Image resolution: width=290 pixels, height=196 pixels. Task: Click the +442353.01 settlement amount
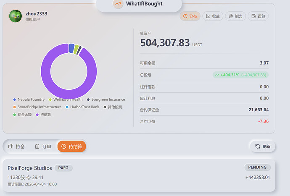tap(258, 178)
